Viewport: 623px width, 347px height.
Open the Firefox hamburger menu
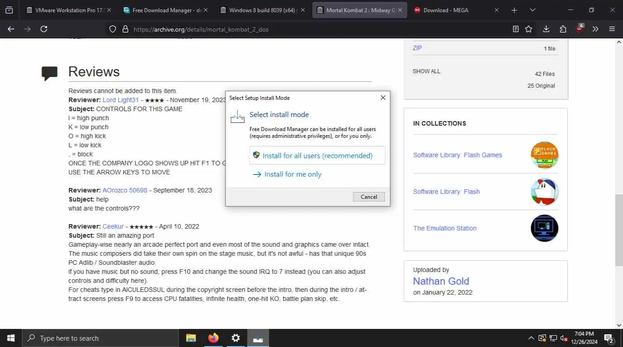[x=612, y=29]
